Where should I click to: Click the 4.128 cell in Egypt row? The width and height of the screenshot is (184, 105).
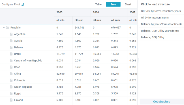coord(132,93)
